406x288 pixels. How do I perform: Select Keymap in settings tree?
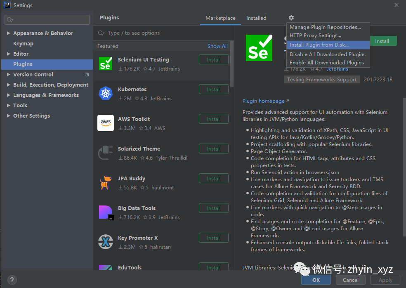23,43
